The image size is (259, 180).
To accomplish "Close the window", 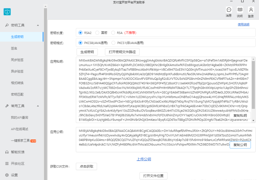I will [x=253, y=1].
